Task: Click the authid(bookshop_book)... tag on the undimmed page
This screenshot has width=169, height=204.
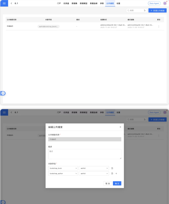Action: click(x=48, y=26)
